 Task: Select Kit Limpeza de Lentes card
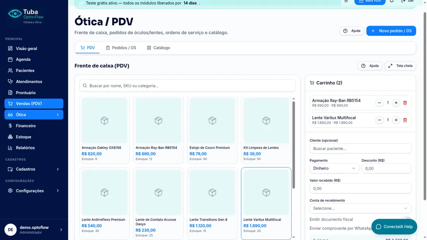(266, 130)
